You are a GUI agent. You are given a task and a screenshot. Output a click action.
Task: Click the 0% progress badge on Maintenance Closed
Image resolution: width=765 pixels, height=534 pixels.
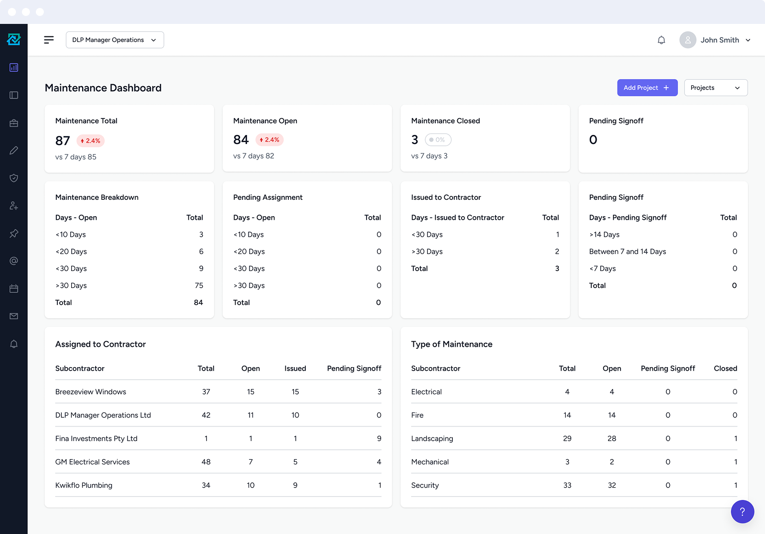coord(438,139)
